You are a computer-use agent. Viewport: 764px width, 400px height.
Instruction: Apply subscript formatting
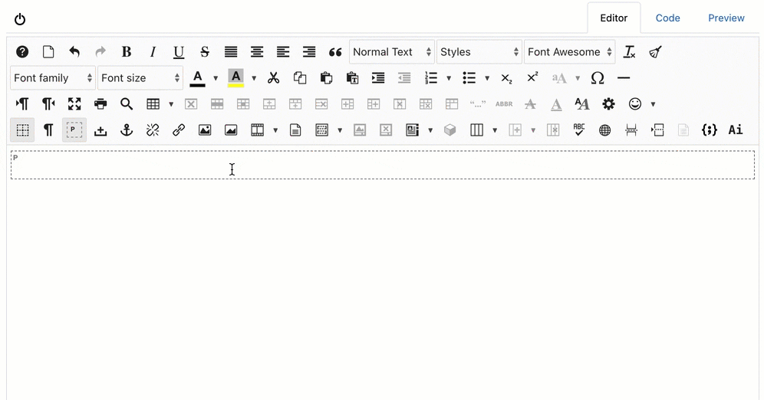click(x=507, y=78)
